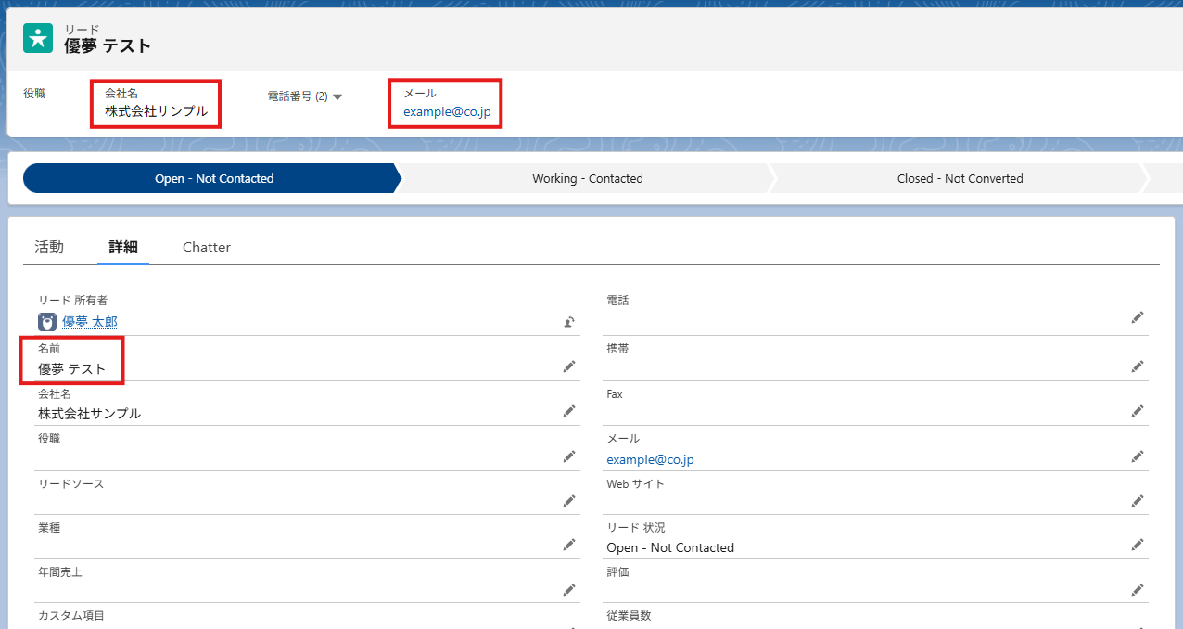Click pencil icon for 会社名 field
This screenshot has height=629, width=1183.
(569, 411)
